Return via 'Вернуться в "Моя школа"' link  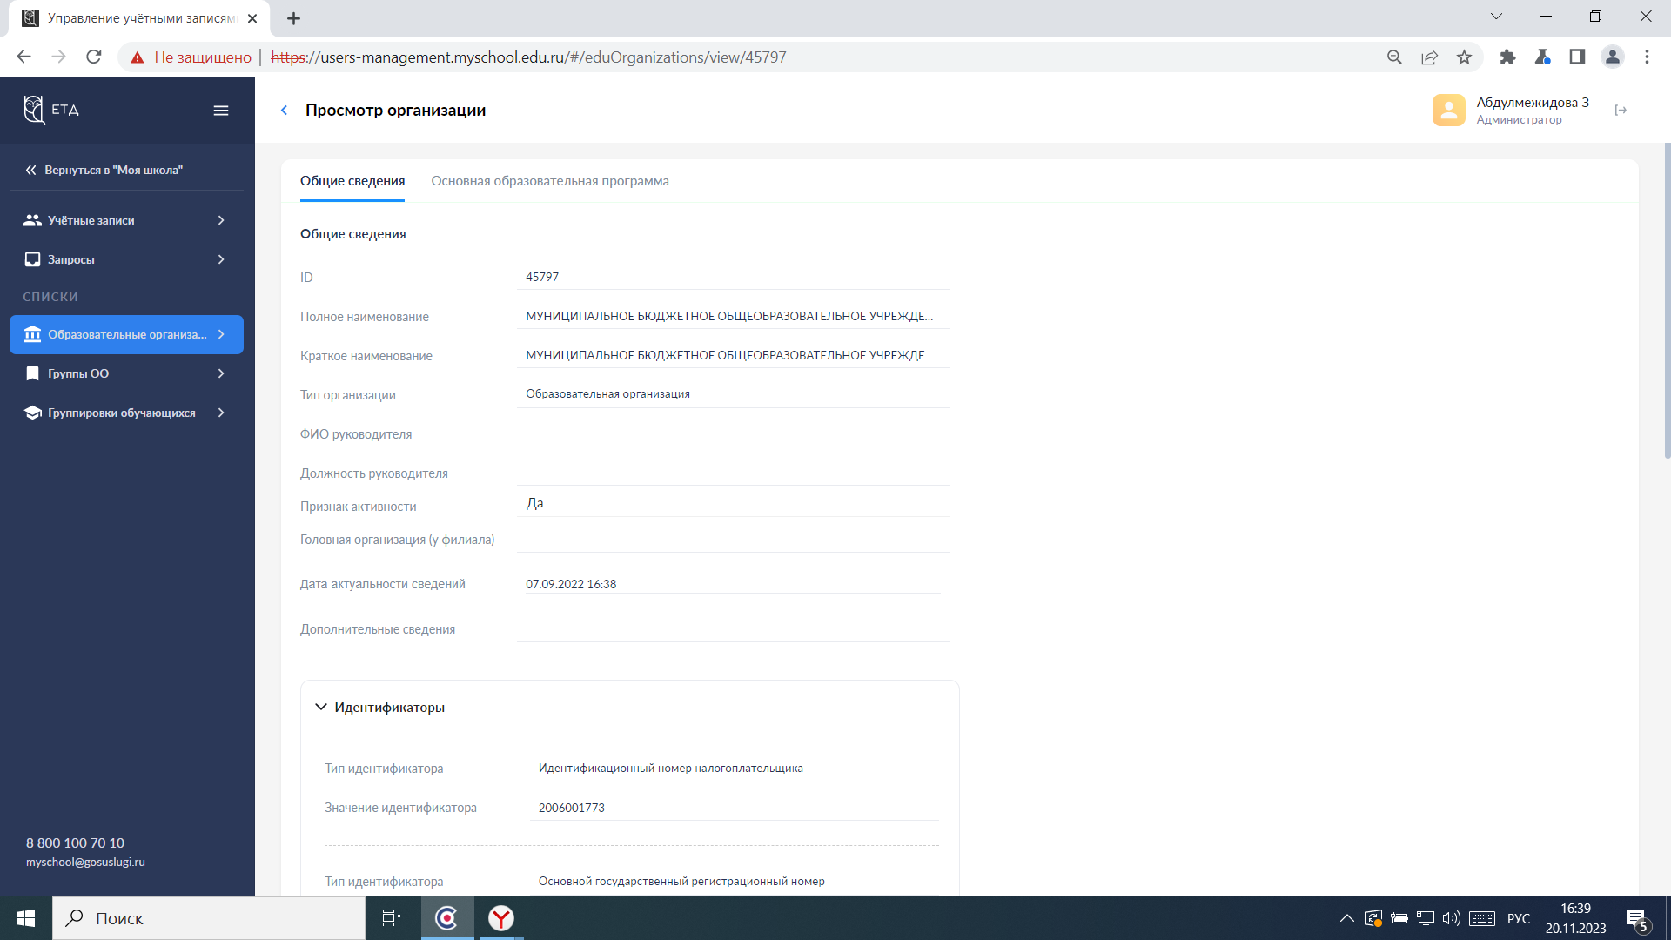(x=104, y=170)
